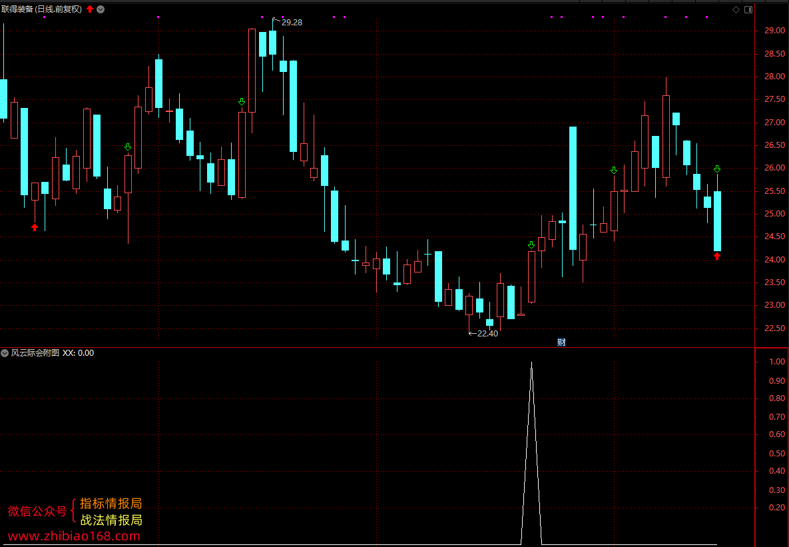Screen dimensions: 789x547
Task: Click the 28.00 price axis label
Action: click(x=774, y=77)
